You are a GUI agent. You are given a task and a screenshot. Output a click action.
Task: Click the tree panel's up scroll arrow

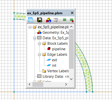[71, 27]
